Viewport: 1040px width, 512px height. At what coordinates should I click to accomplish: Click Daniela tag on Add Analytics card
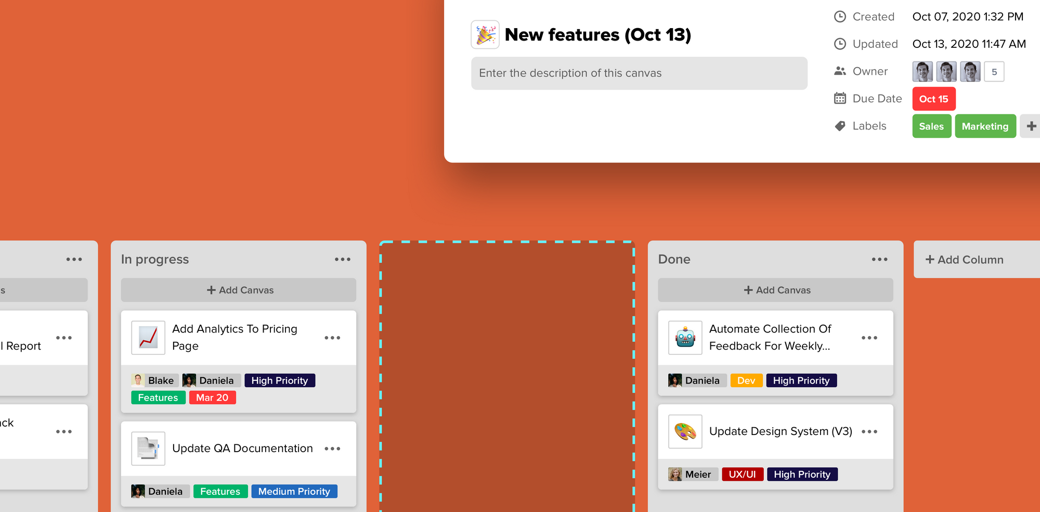point(212,380)
